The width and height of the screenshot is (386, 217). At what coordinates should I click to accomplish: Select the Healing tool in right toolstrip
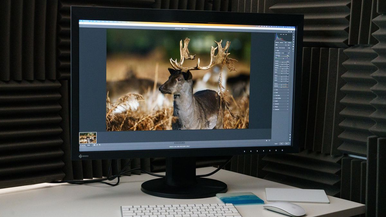coord(293,40)
